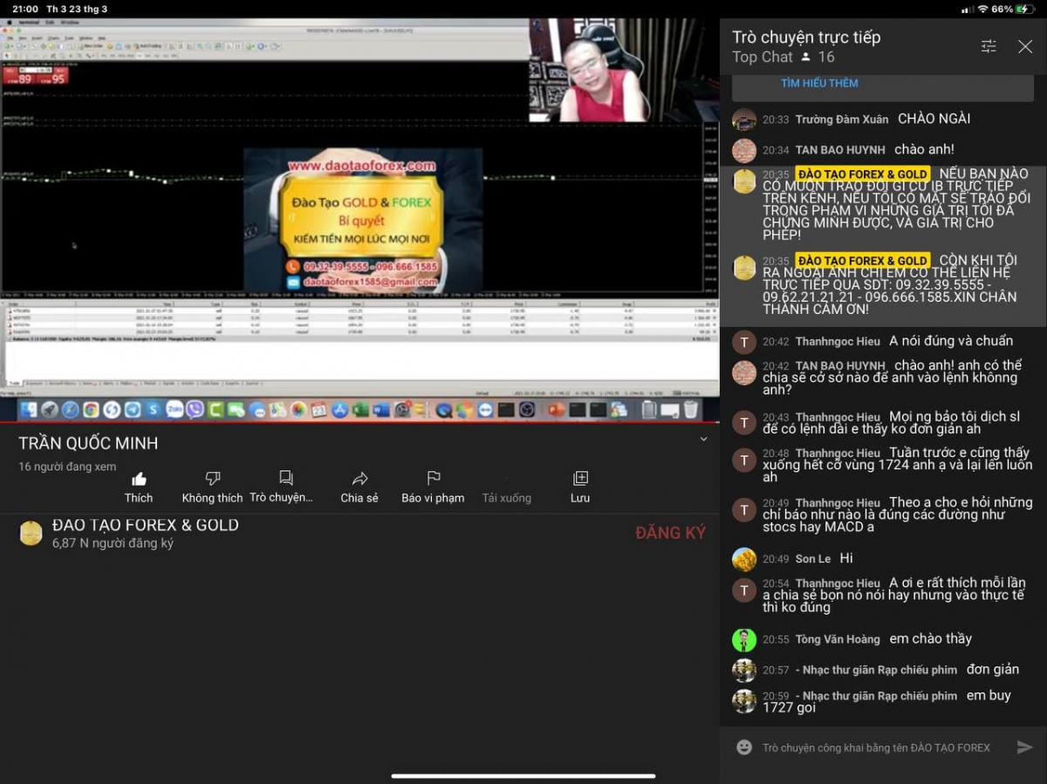This screenshot has width=1047, height=784.
Task: Subscribe with ĐĂNG KÝ button
Action: 670,533
